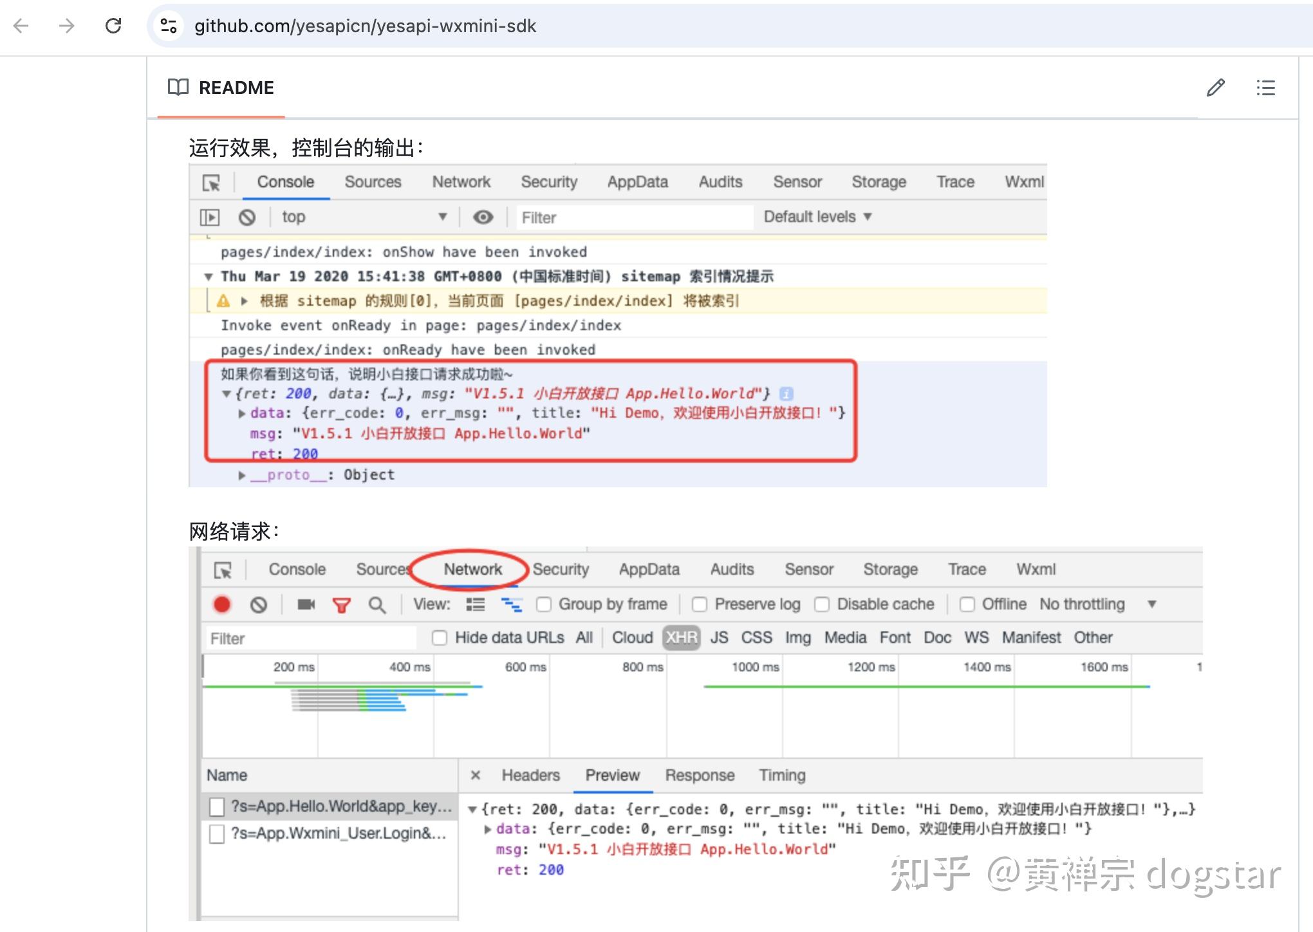Check the Disable cache option
This screenshot has height=932, width=1313.
(x=823, y=604)
